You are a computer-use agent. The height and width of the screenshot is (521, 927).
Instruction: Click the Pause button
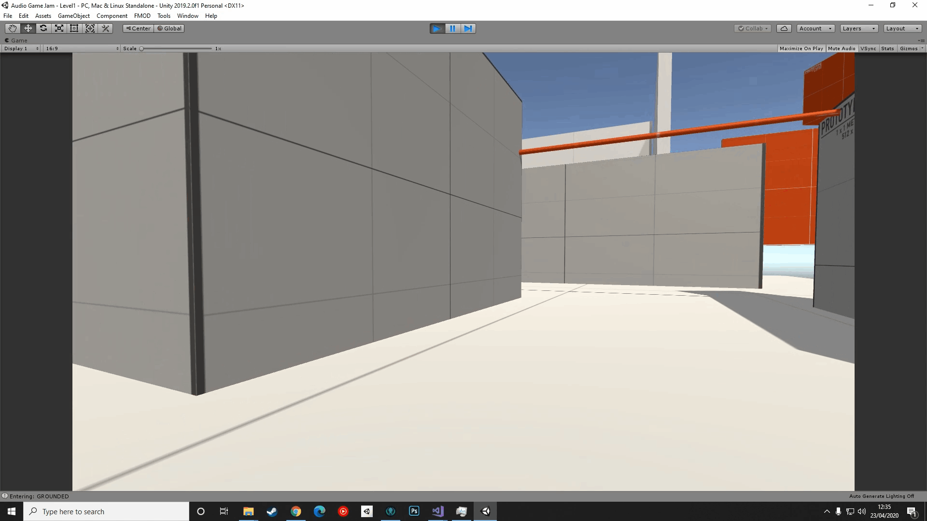pyautogui.click(x=452, y=28)
